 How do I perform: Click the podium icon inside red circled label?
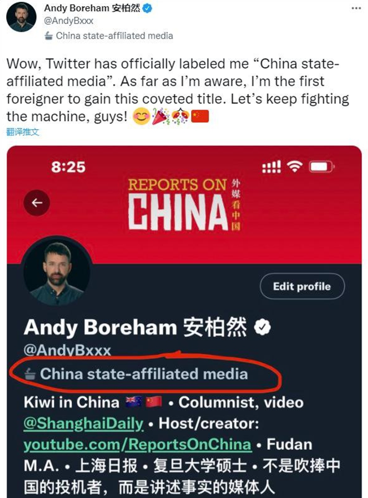(30, 374)
